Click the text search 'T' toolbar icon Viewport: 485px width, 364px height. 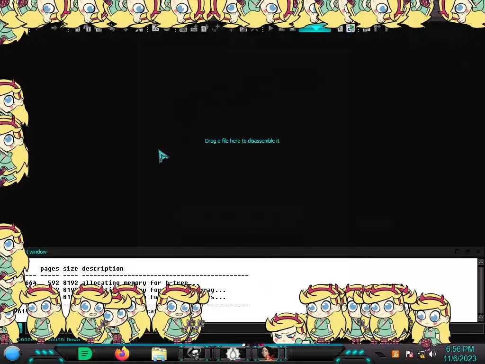click(88, 29)
